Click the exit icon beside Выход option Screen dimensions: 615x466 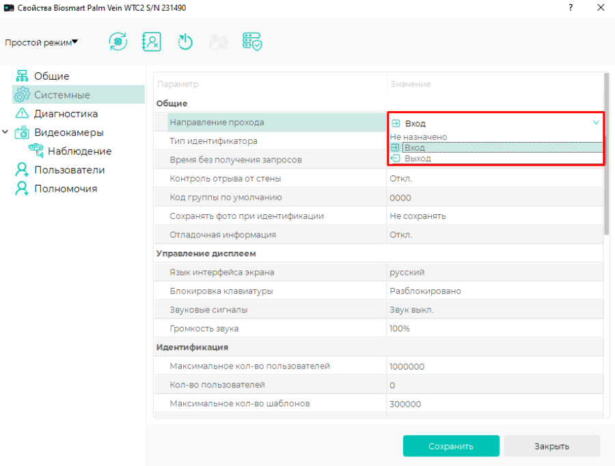[x=395, y=158]
